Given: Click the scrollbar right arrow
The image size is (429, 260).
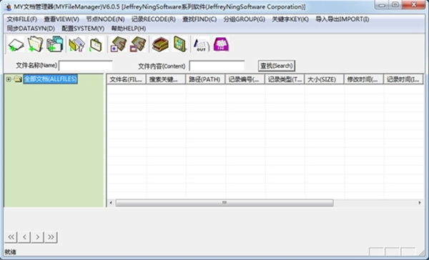Looking at the screenshot, I should point(420,203).
